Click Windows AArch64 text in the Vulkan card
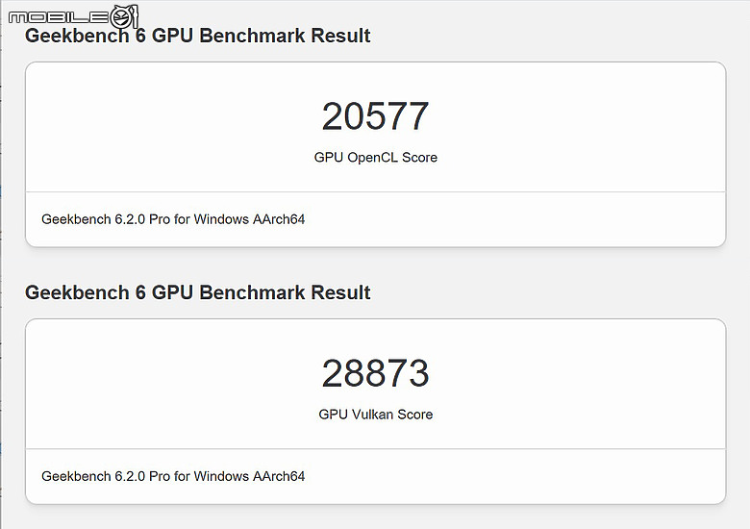The height and width of the screenshot is (529, 750). (x=249, y=476)
